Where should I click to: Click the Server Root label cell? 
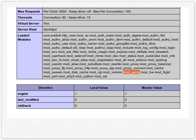tap(27, 29)
